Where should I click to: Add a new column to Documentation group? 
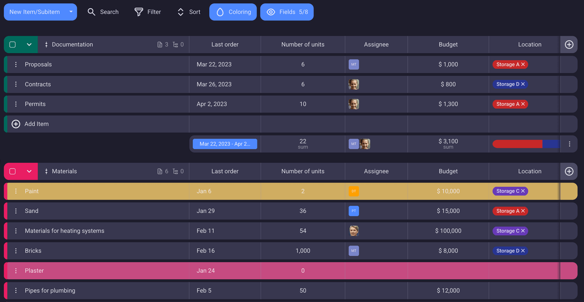568,44
